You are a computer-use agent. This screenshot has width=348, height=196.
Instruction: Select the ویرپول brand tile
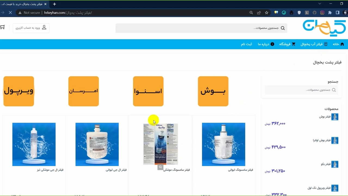point(19,91)
